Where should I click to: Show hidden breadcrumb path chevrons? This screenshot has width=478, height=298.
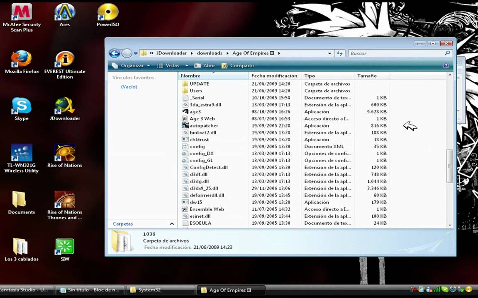[151, 53]
